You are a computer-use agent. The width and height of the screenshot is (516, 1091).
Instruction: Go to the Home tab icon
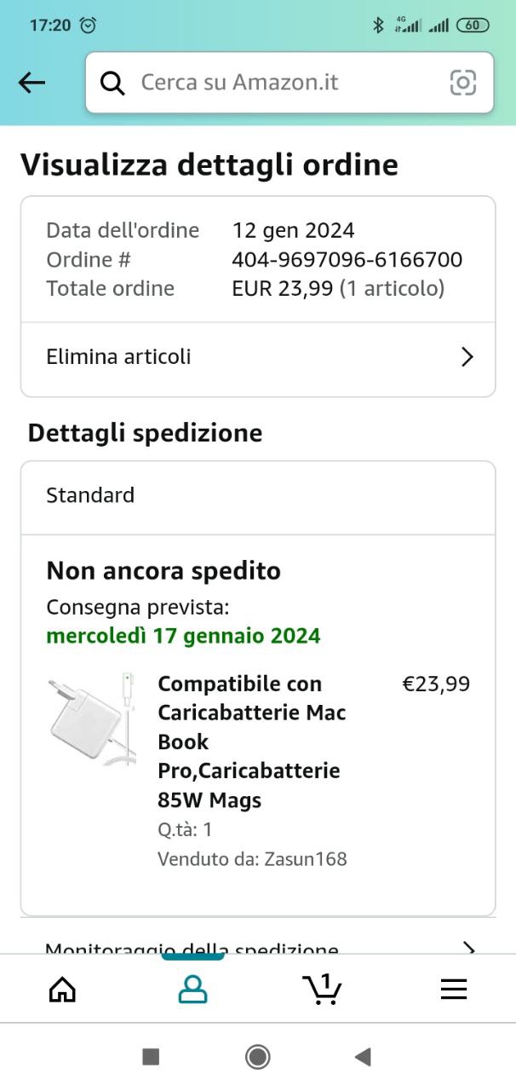(62, 989)
